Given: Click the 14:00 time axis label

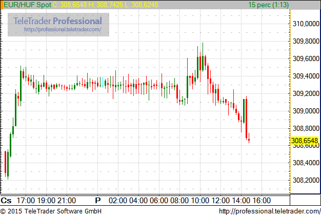Looking at the screenshot, I should point(241,201).
